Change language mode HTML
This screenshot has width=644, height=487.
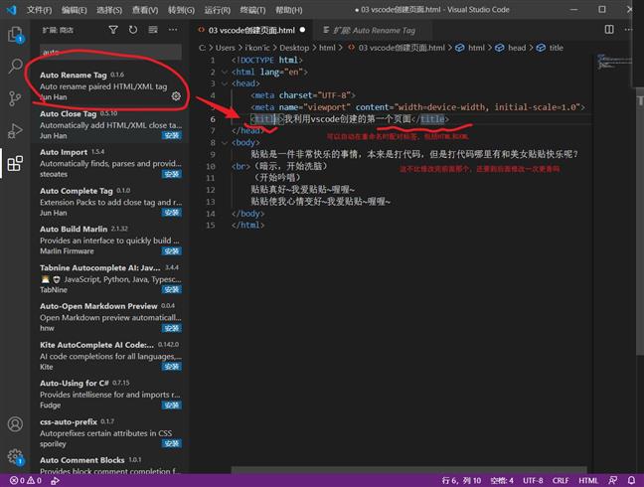pos(588,480)
